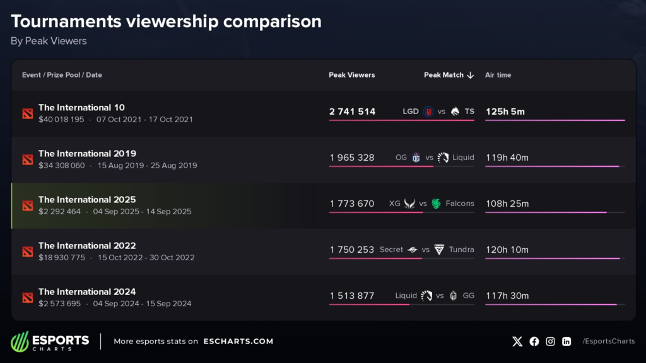
Task: Sort by Peak Match arrow
Action: pos(470,75)
